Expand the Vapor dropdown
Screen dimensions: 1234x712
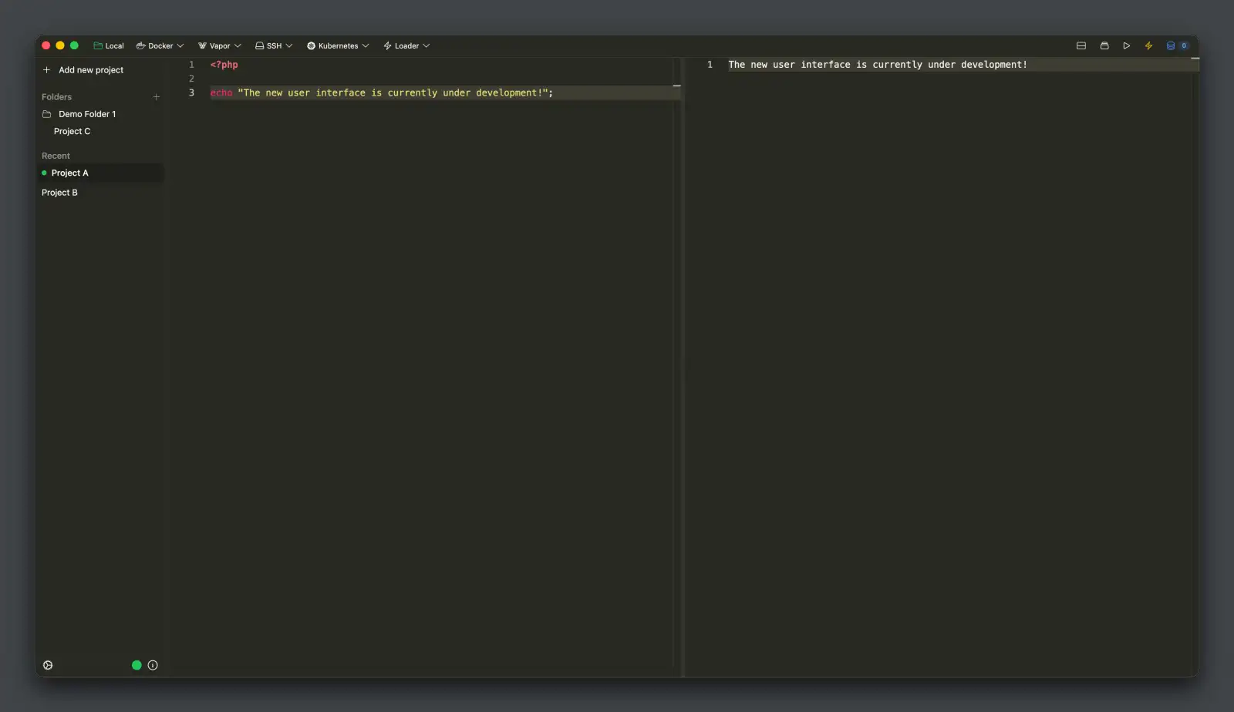(220, 45)
